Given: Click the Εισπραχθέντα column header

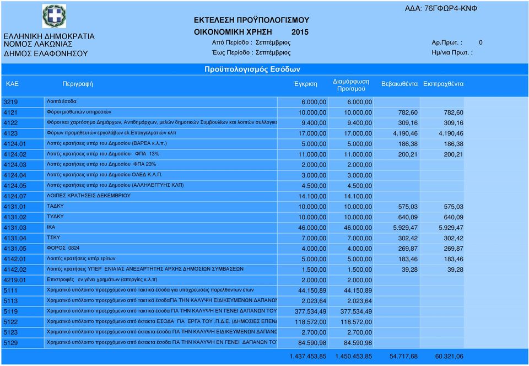Looking at the screenshot, I should (x=443, y=84).
